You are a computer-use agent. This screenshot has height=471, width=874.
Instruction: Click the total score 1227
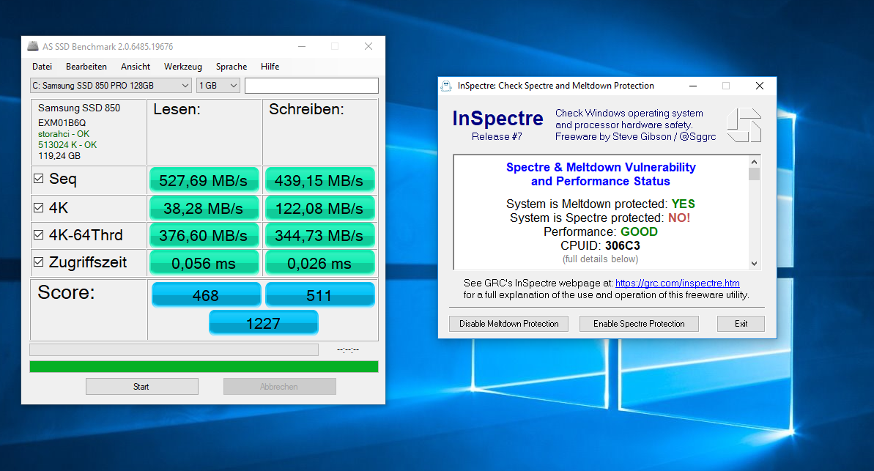click(263, 323)
